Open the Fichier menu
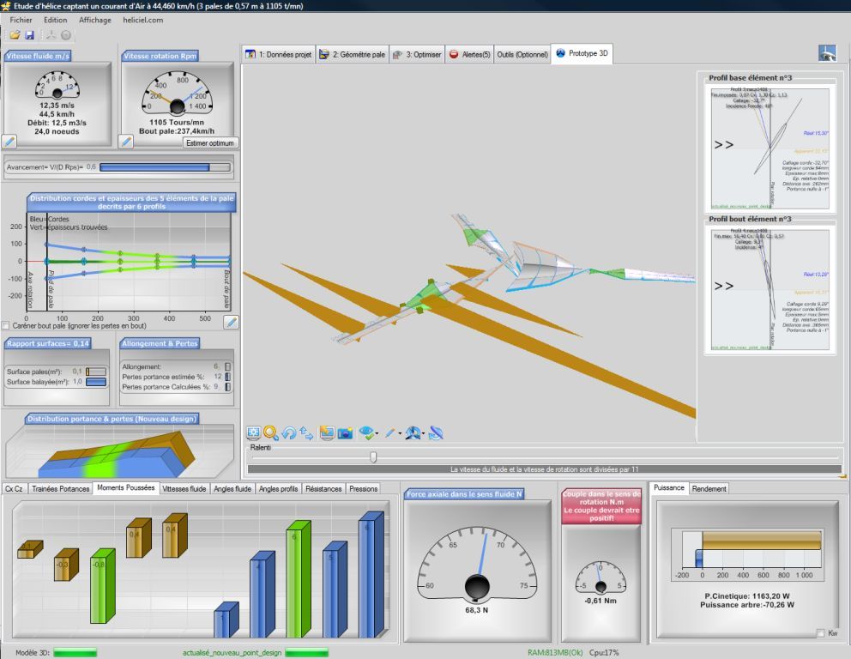Screen dimensions: 851x659 [x=21, y=20]
